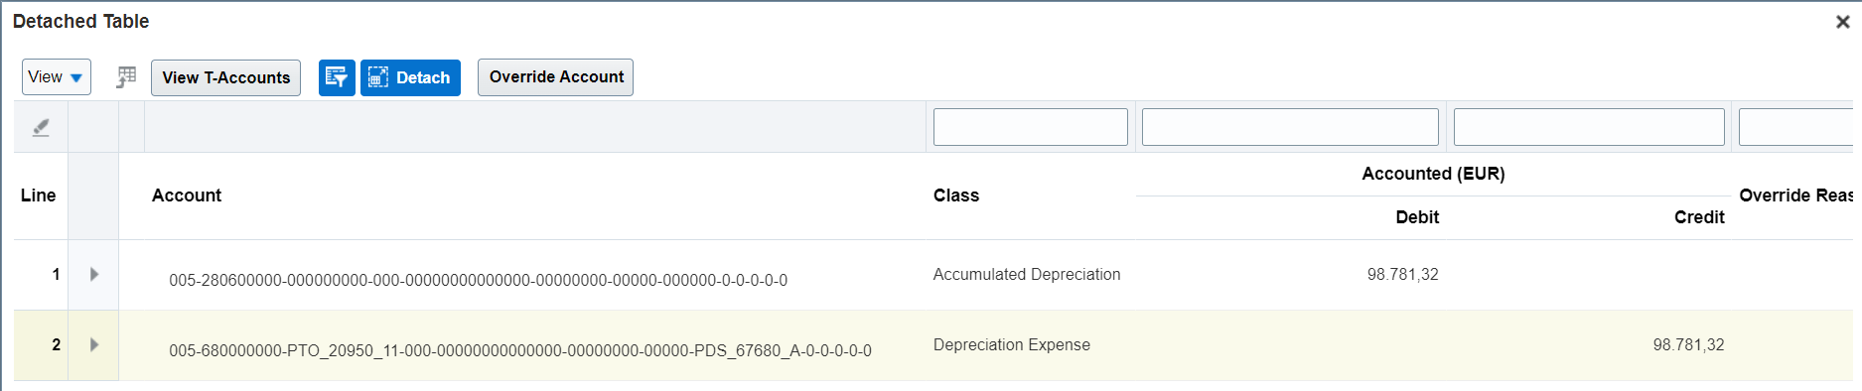Sort by the Account column header

coord(187,195)
